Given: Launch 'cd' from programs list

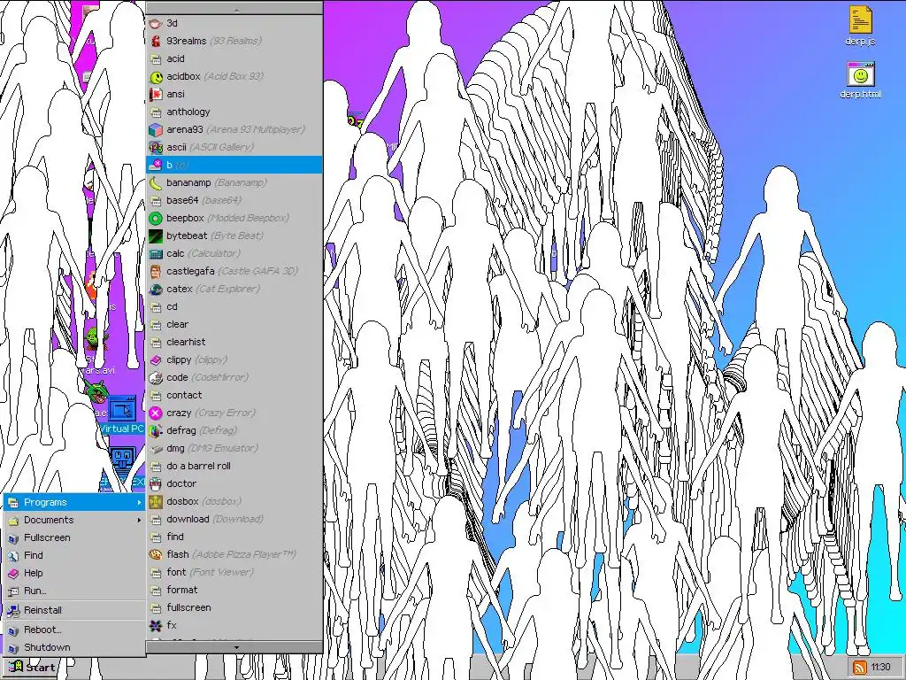Looking at the screenshot, I should [x=234, y=307].
